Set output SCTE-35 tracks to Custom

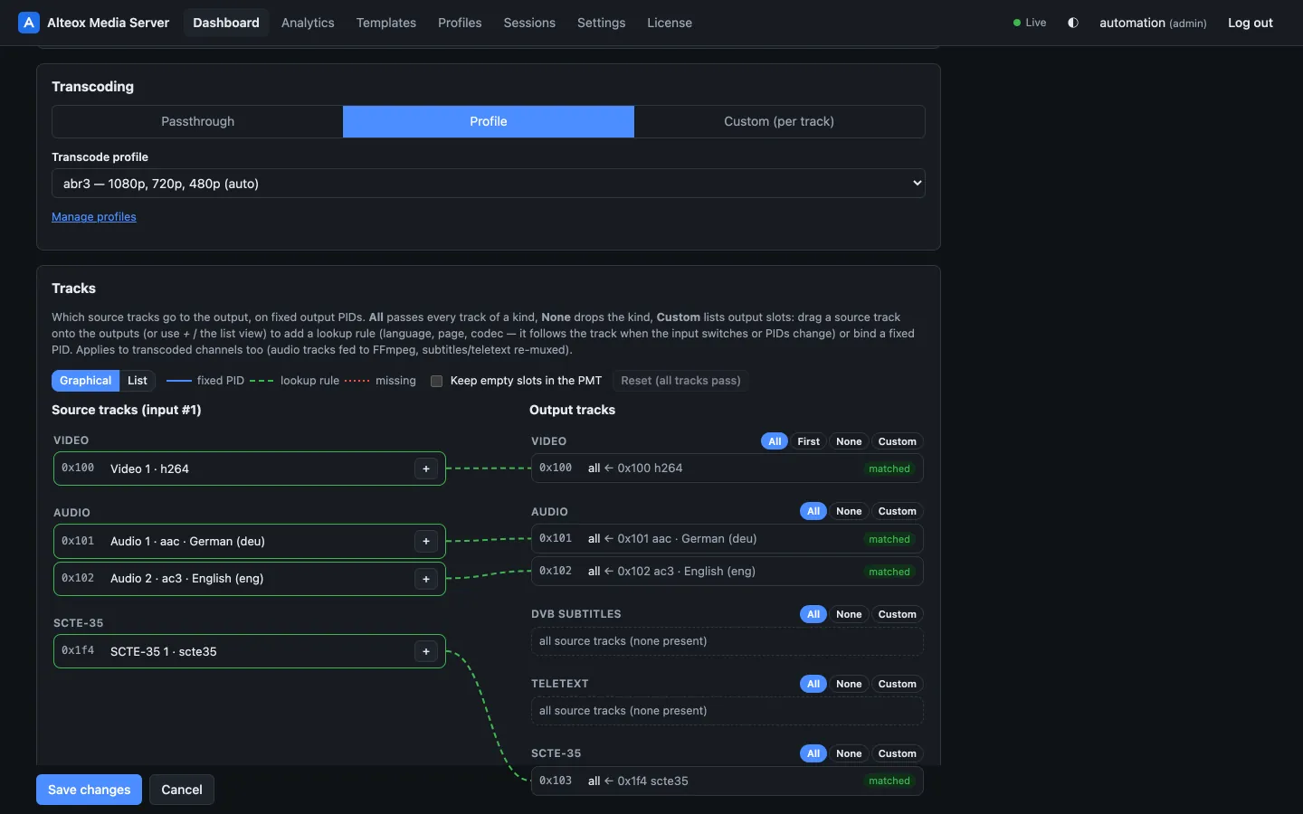coord(898,753)
